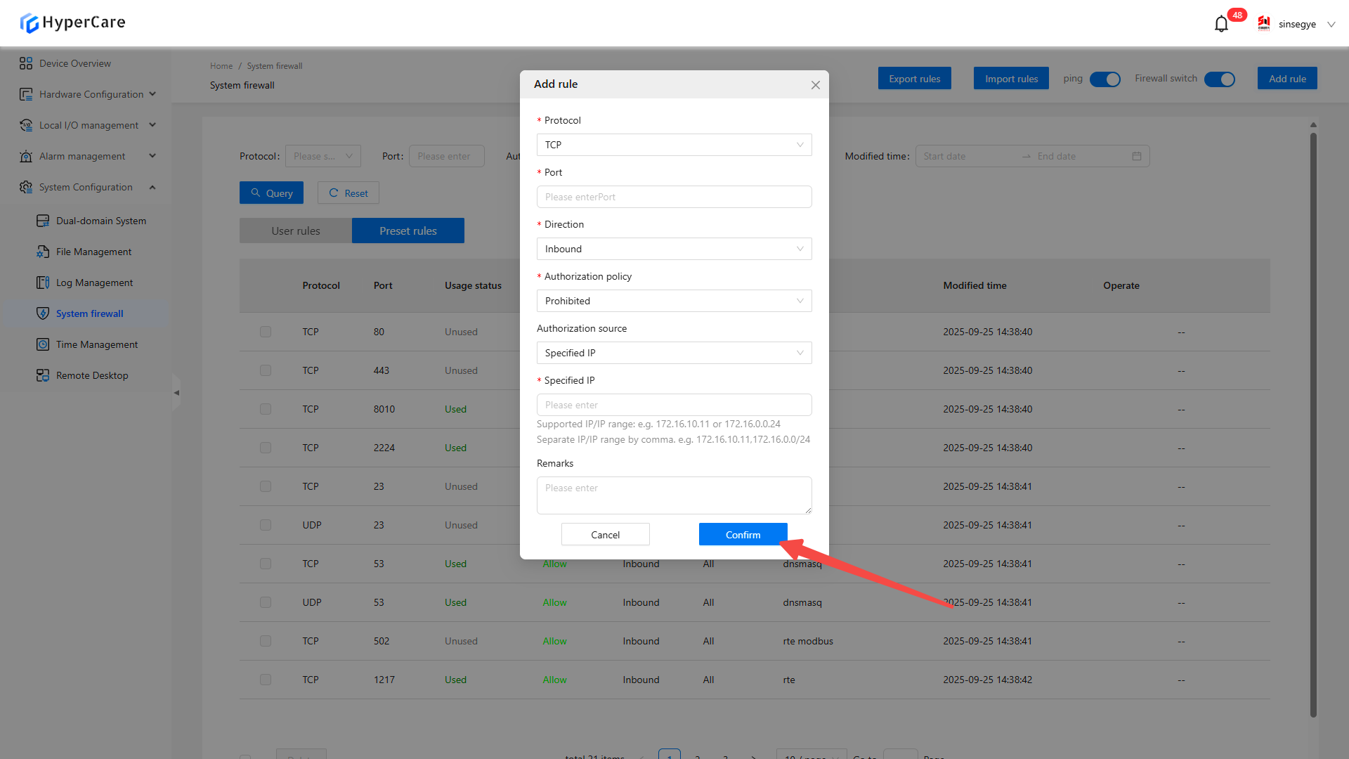The height and width of the screenshot is (759, 1349).
Task: Click the Specified IP input field
Action: (x=674, y=405)
